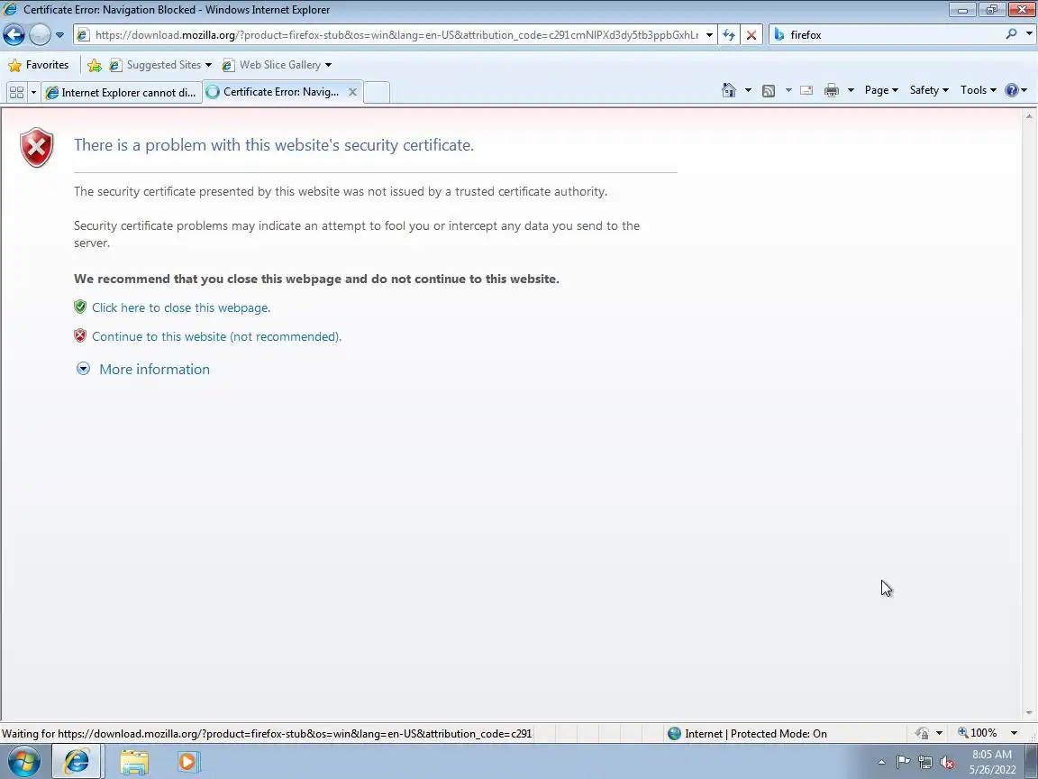
Task: Click the Read Mail icon
Action: point(806,90)
